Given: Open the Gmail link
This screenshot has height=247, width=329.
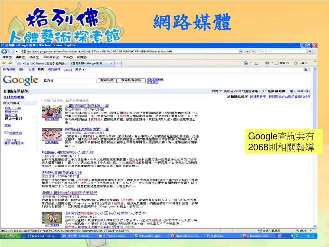Looking at the screenshot, I should [67, 70].
